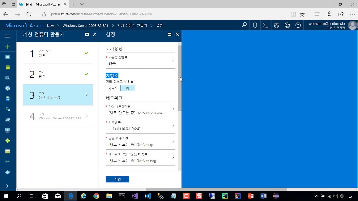Image resolution: width=358 pixels, height=201 pixels.
Task: Open the 가상 네트워크 setting row
Action: (x=140, y=110)
